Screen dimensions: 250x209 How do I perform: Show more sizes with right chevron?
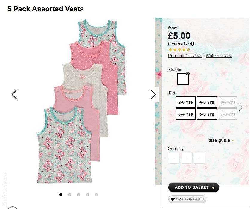click(x=241, y=107)
